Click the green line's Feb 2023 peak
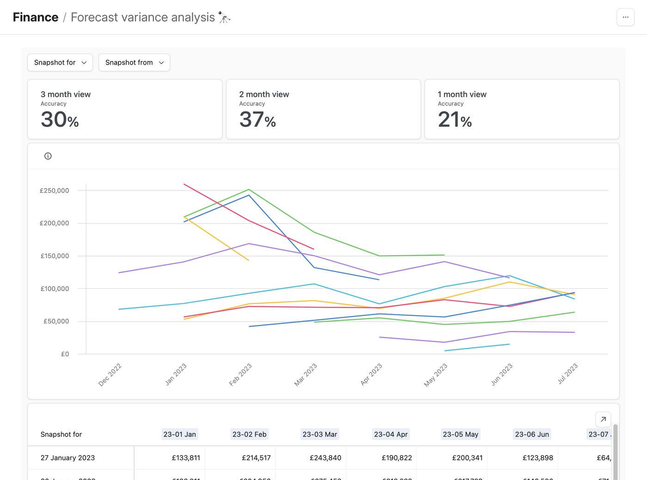 point(249,189)
